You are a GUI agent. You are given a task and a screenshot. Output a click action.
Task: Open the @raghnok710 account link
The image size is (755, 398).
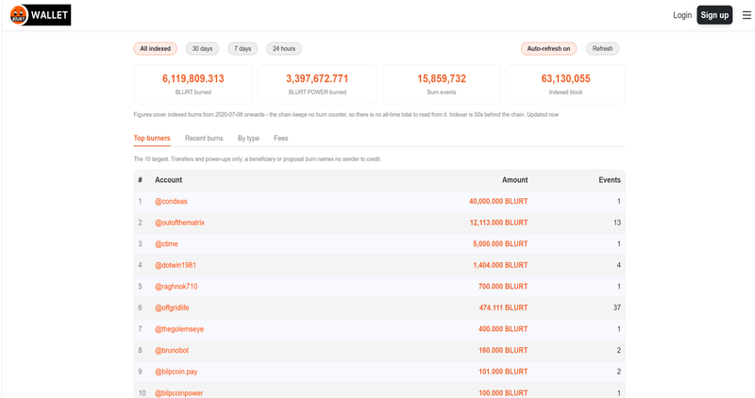click(176, 287)
